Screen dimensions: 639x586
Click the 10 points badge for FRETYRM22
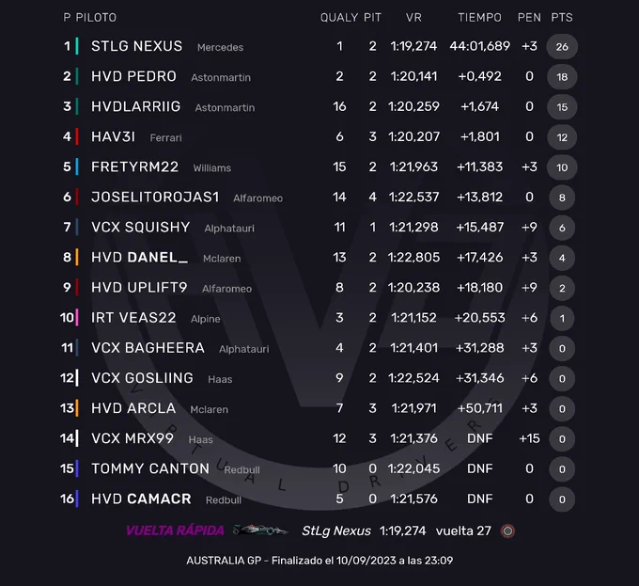point(562,167)
